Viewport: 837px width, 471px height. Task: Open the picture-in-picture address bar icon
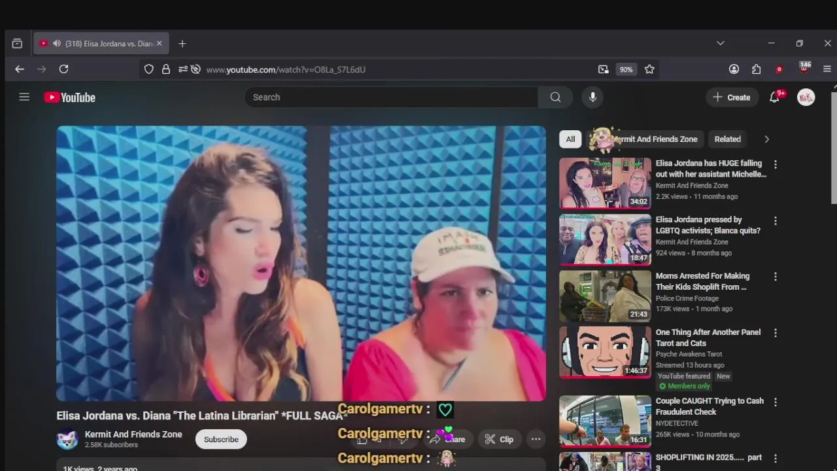tap(603, 69)
